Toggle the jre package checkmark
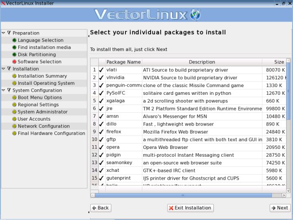This screenshot has width=293, height=220. coord(101,109)
